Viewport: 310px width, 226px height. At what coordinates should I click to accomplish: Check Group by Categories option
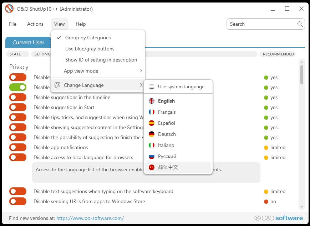(x=88, y=38)
